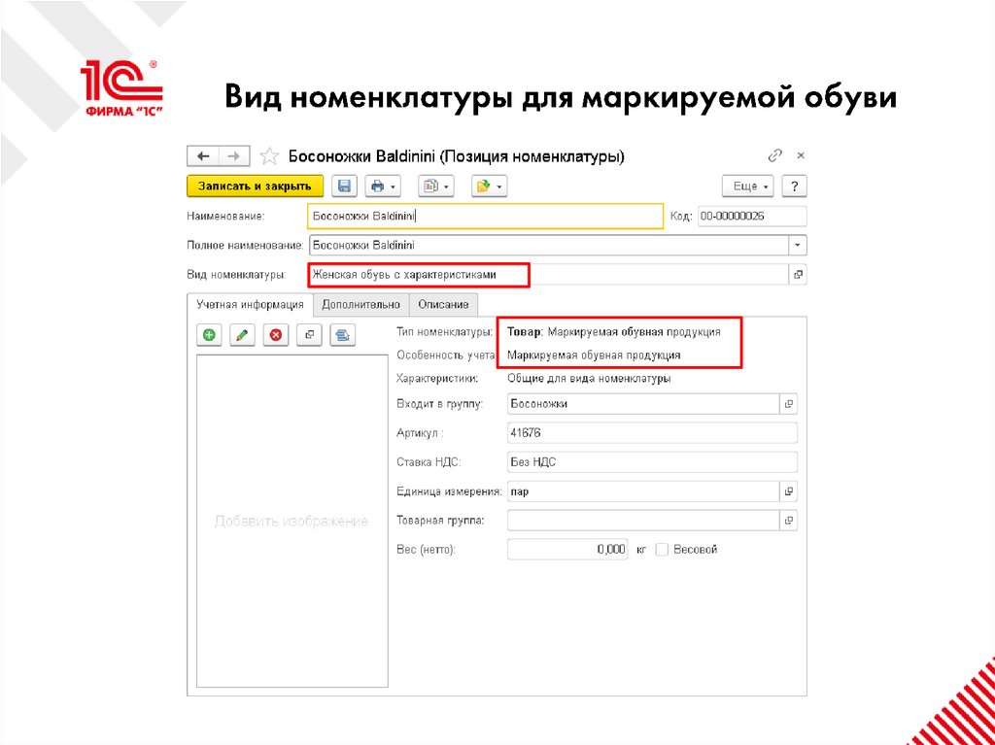This screenshot has width=995, height=745.
Task: Click Товар: Маркируемая обувная продукция text
Action: click(x=614, y=332)
